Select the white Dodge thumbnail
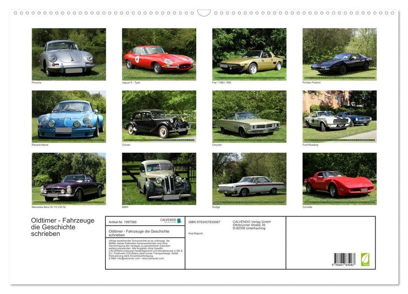The image size is (408, 294). [x=250, y=179]
